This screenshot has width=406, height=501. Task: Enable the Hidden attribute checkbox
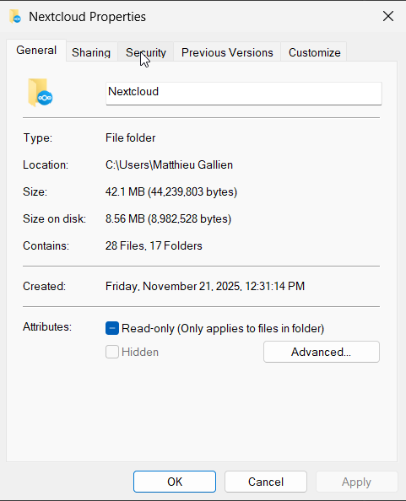point(112,352)
